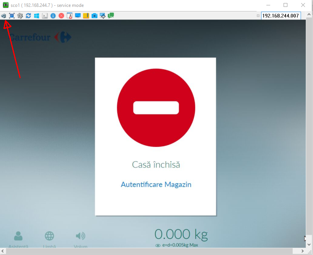The width and height of the screenshot is (313, 255).
Task: Click the small checkbox beside the IP field
Action: 258,16
